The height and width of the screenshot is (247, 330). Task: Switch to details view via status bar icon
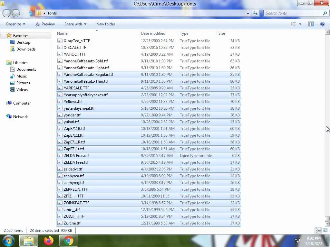(x=318, y=231)
